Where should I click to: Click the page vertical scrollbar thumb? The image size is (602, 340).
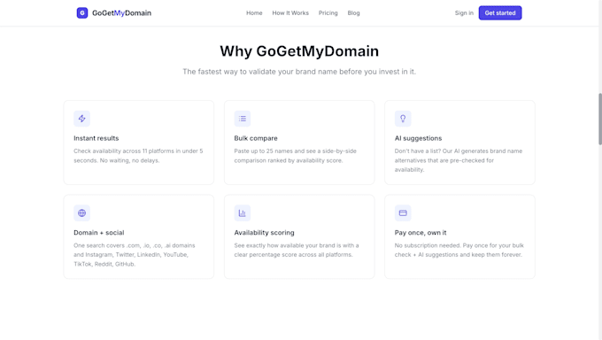coord(599,119)
